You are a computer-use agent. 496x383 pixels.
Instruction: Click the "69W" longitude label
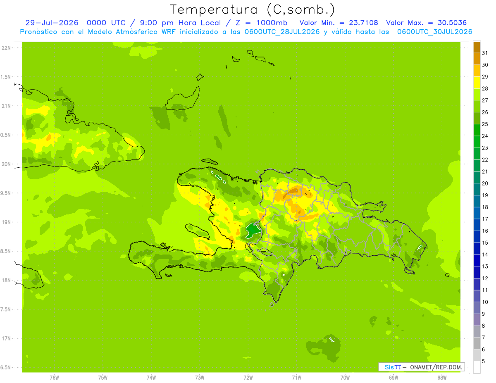click(393, 378)
